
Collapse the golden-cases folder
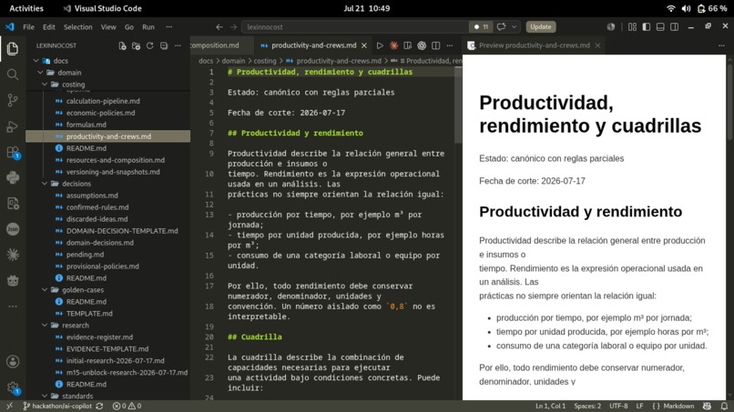coord(45,289)
